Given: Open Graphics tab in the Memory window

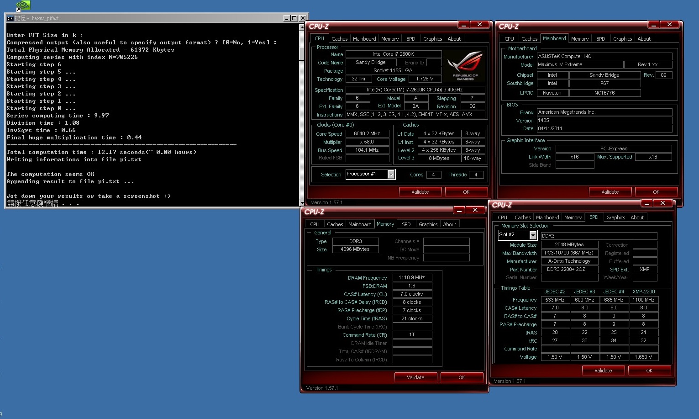Looking at the screenshot, I should pos(428,224).
